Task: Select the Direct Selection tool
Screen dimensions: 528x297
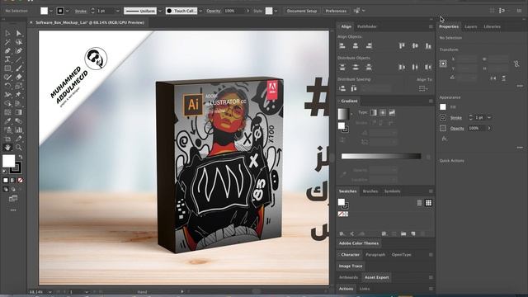Action: coord(19,33)
